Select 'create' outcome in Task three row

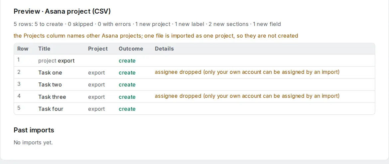(x=127, y=97)
